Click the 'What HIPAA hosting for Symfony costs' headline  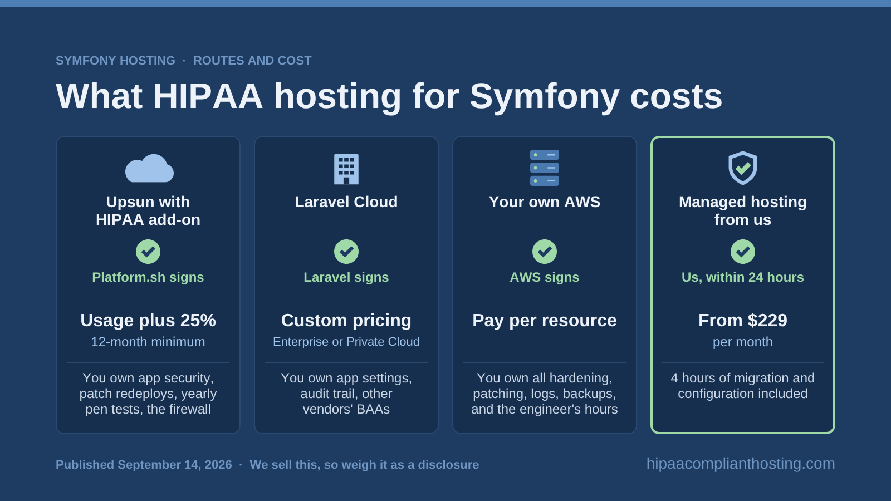click(x=389, y=96)
